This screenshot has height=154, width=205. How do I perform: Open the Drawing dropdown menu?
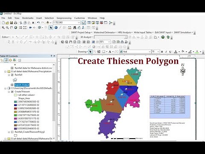click(x=83, y=52)
